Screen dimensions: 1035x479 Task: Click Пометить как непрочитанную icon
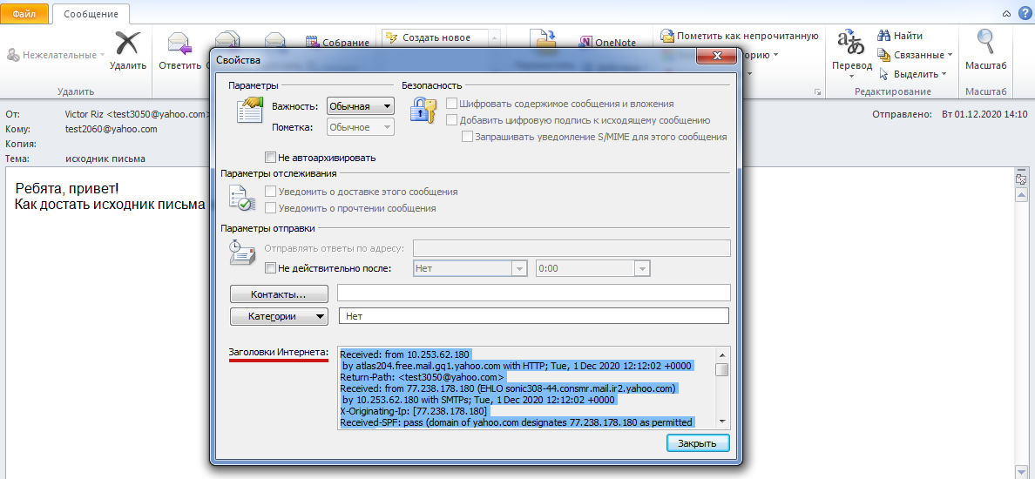coord(668,36)
